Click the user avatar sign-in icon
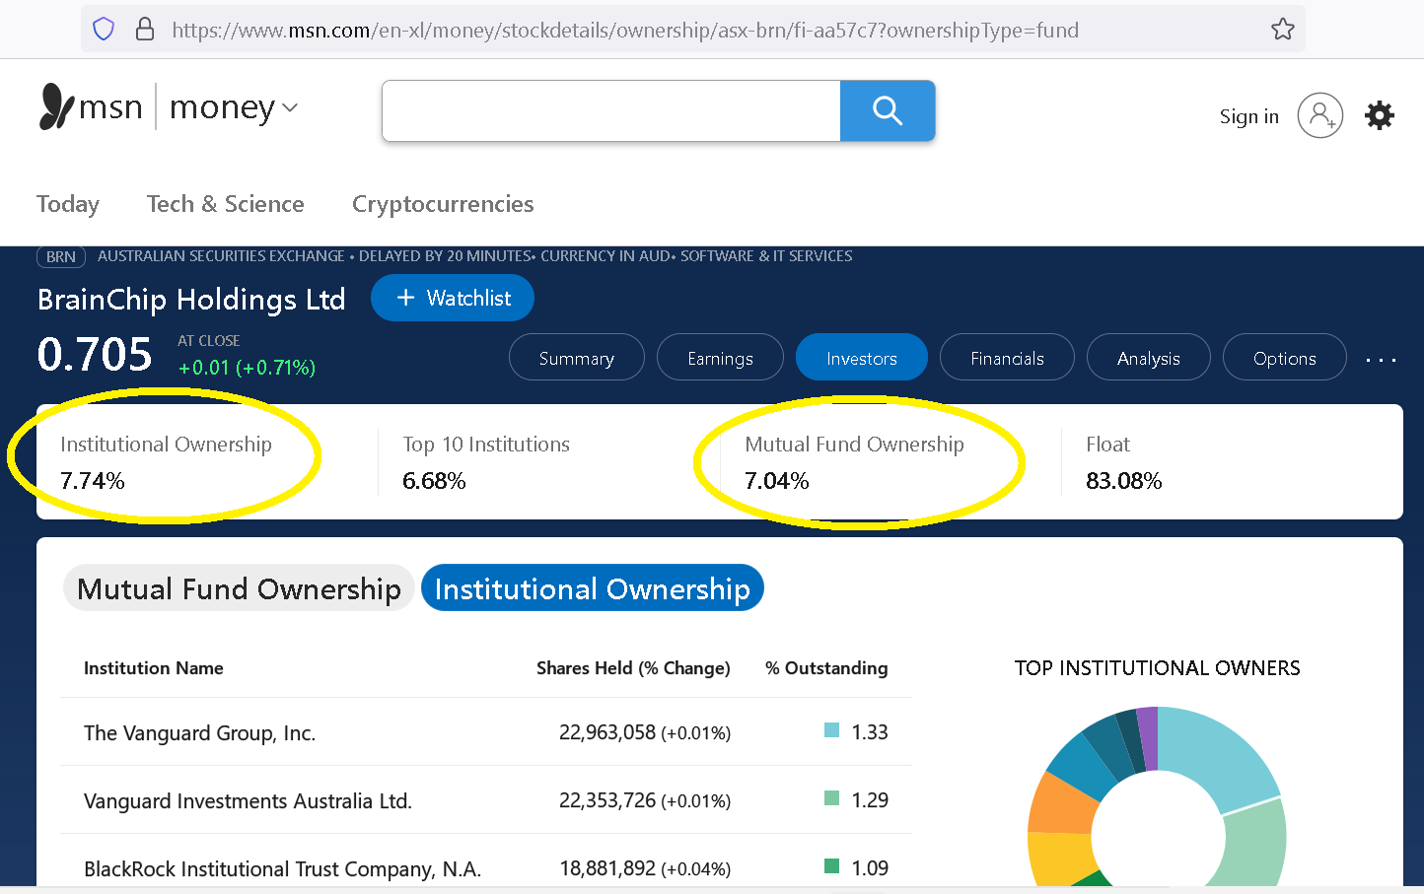This screenshot has width=1424, height=894. click(1319, 115)
